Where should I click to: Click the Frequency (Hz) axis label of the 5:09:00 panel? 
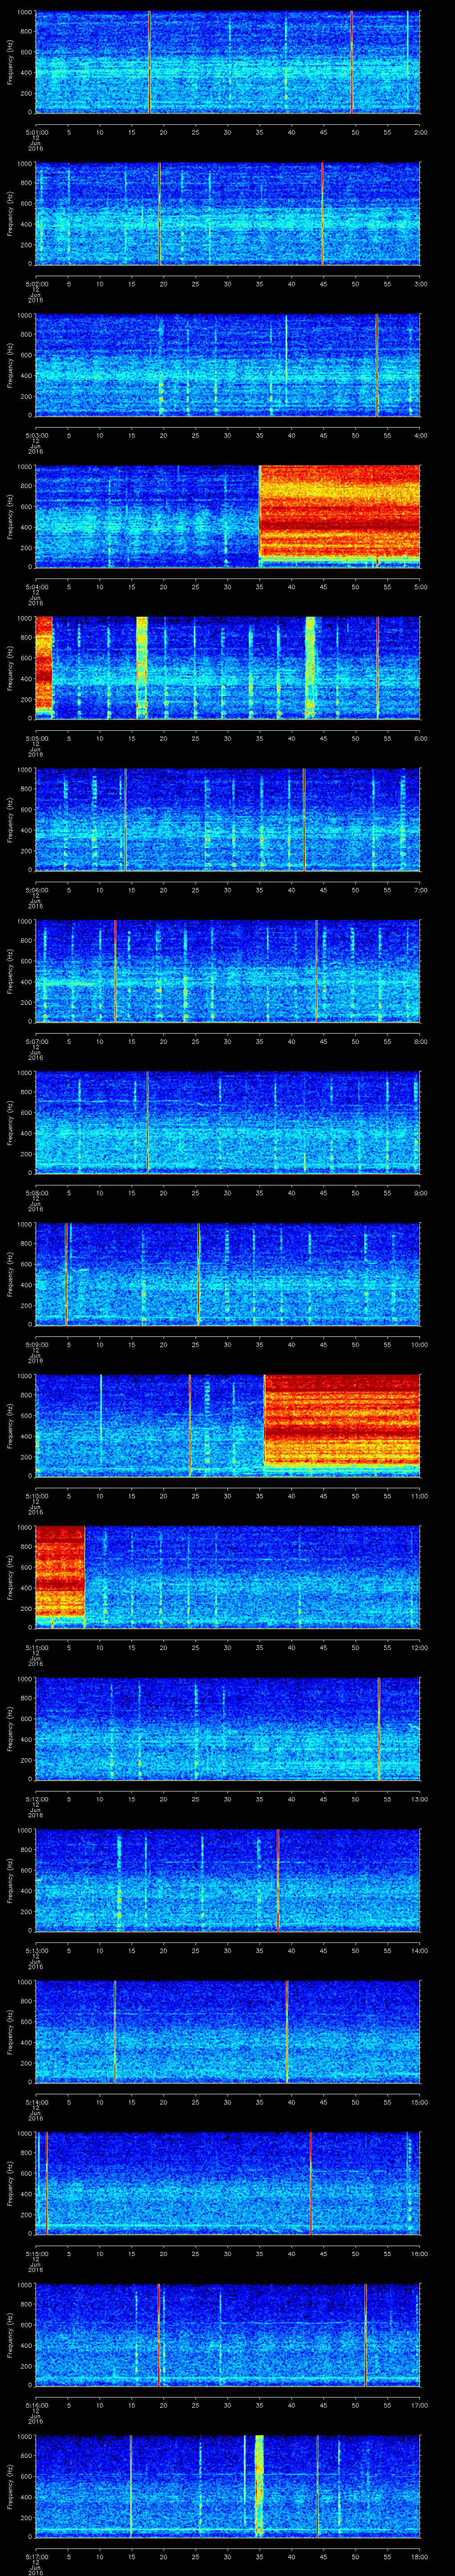tap(10, 1274)
